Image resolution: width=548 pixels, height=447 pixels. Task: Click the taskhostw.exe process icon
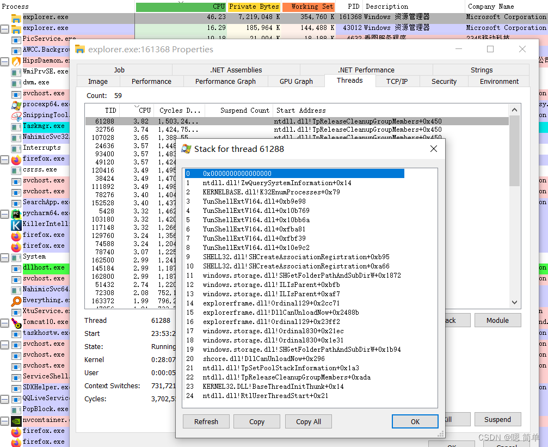tap(16, 333)
